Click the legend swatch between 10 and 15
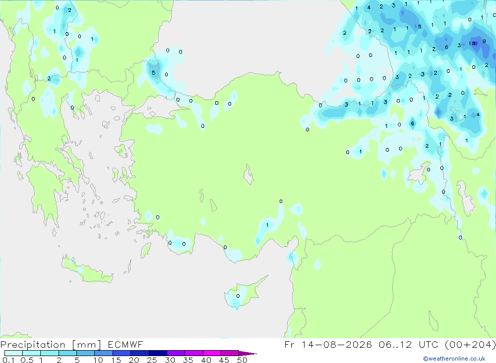 (x=104, y=353)
